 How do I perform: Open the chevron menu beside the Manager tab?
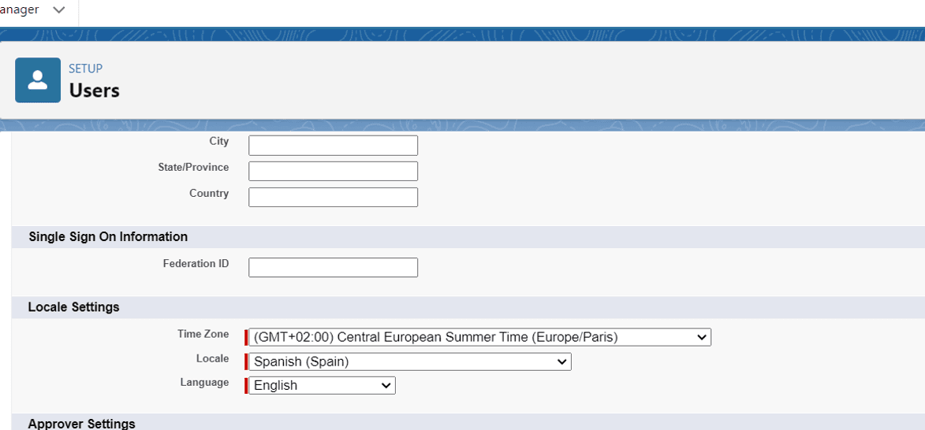point(59,10)
